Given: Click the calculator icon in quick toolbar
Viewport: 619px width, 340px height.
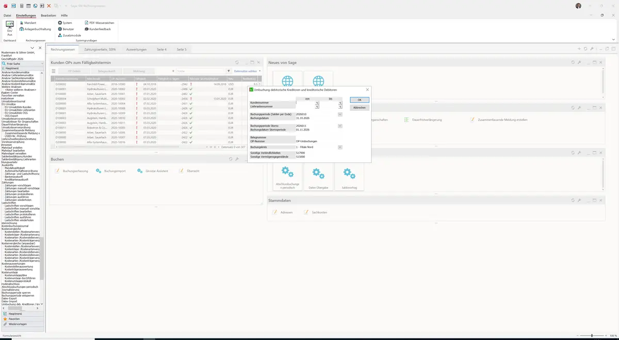Looking at the screenshot, I should 21,6.
